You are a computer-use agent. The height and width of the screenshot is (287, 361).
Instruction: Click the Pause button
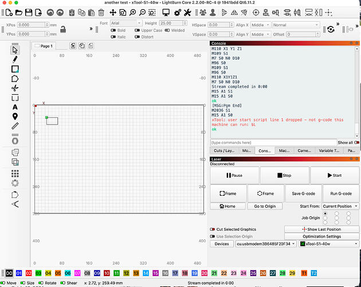pos(234,175)
